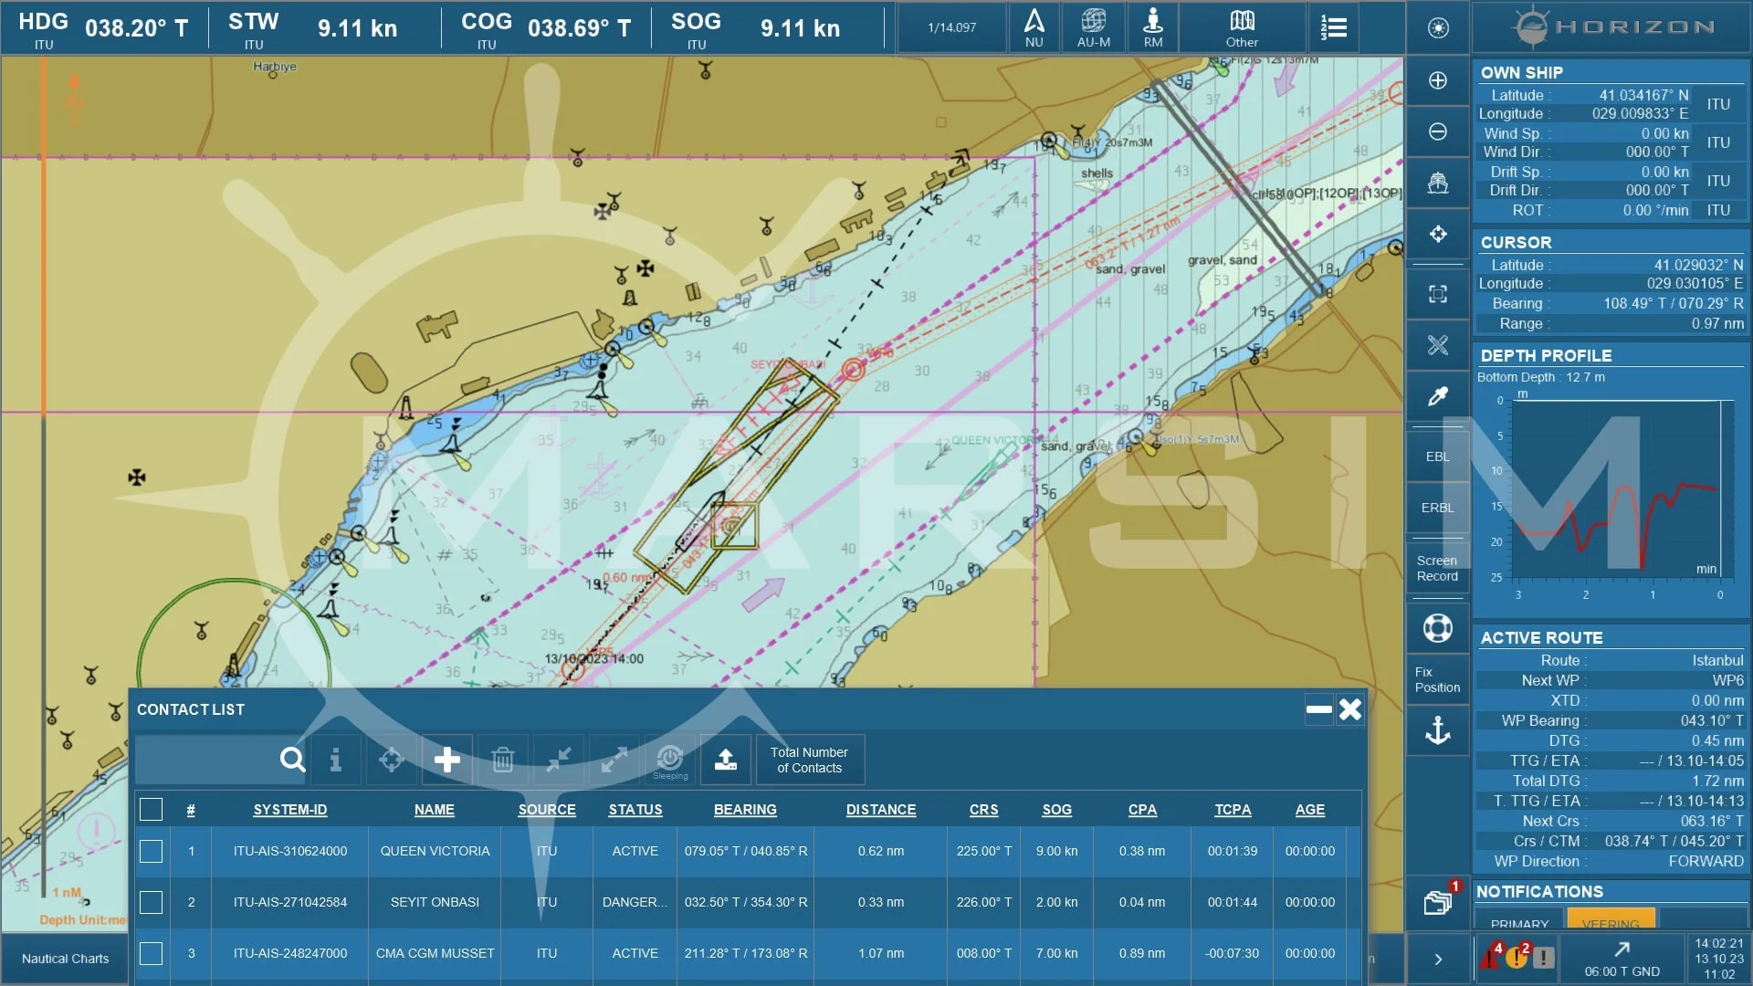The width and height of the screenshot is (1753, 986).
Task: Add a new contact with plus icon
Action: coord(446,760)
